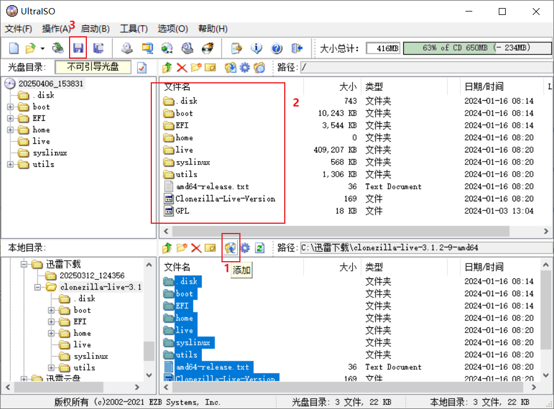Click the local path field showing C:\迅雷下载
Viewport: 554px width, 409px height.
pos(426,248)
